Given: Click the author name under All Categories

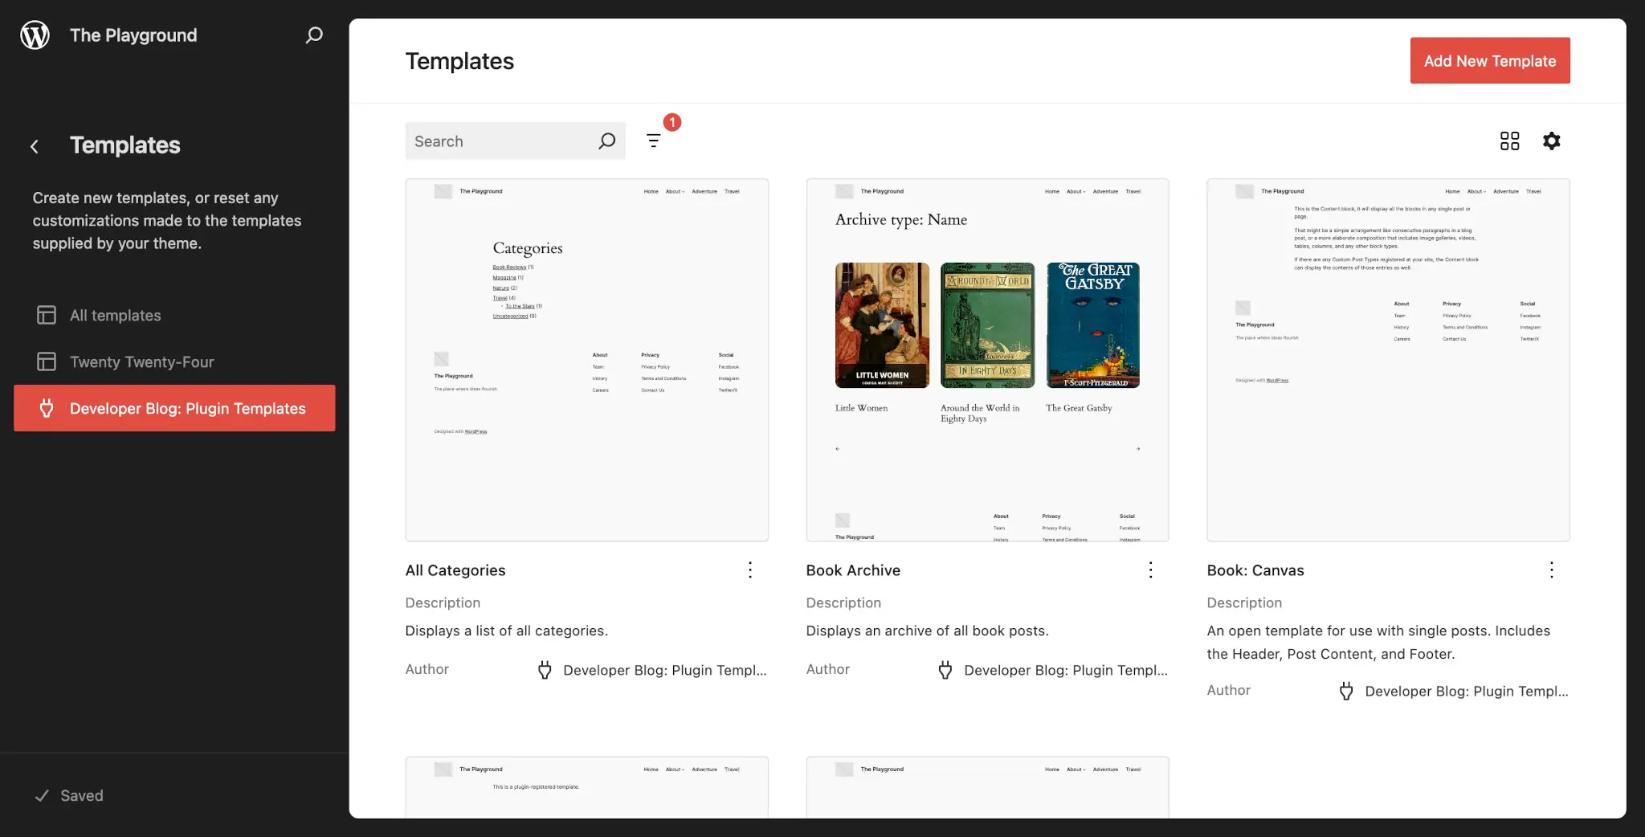Looking at the screenshot, I should pyautogui.click(x=665, y=670).
